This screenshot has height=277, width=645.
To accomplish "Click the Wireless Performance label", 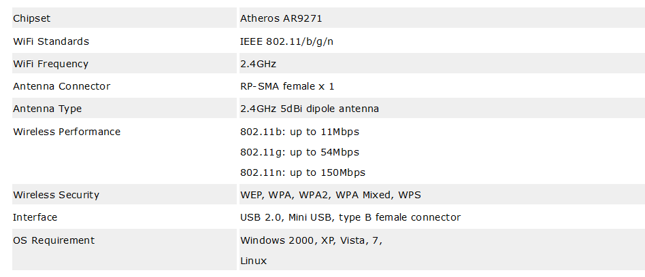I will click(67, 132).
